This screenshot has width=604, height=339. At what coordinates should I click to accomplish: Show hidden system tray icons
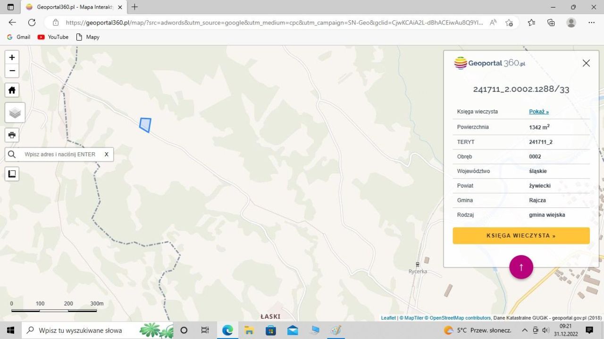click(525, 330)
